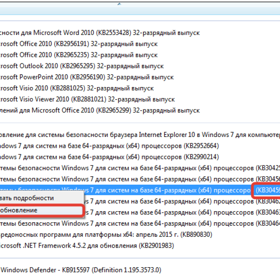Select the Outlook 2010 KB2965295 update

point(82,66)
